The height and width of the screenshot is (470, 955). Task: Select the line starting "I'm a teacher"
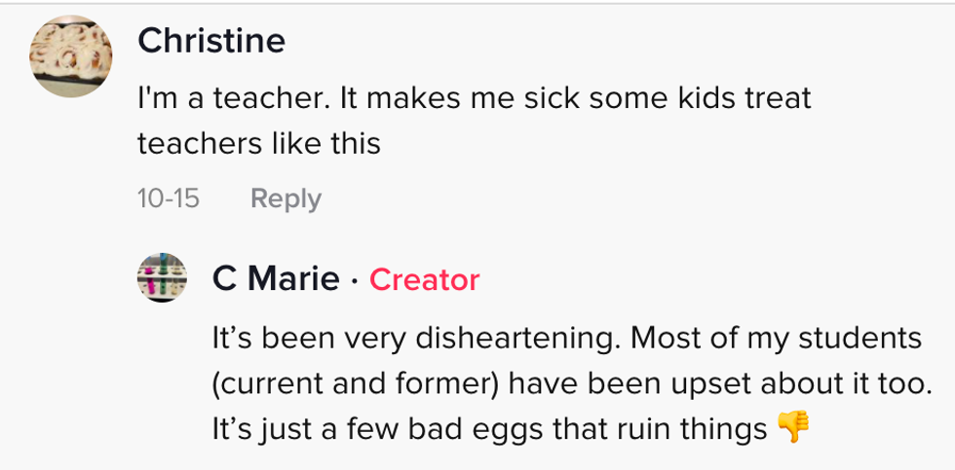pyautogui.click(x=474, y=98)
